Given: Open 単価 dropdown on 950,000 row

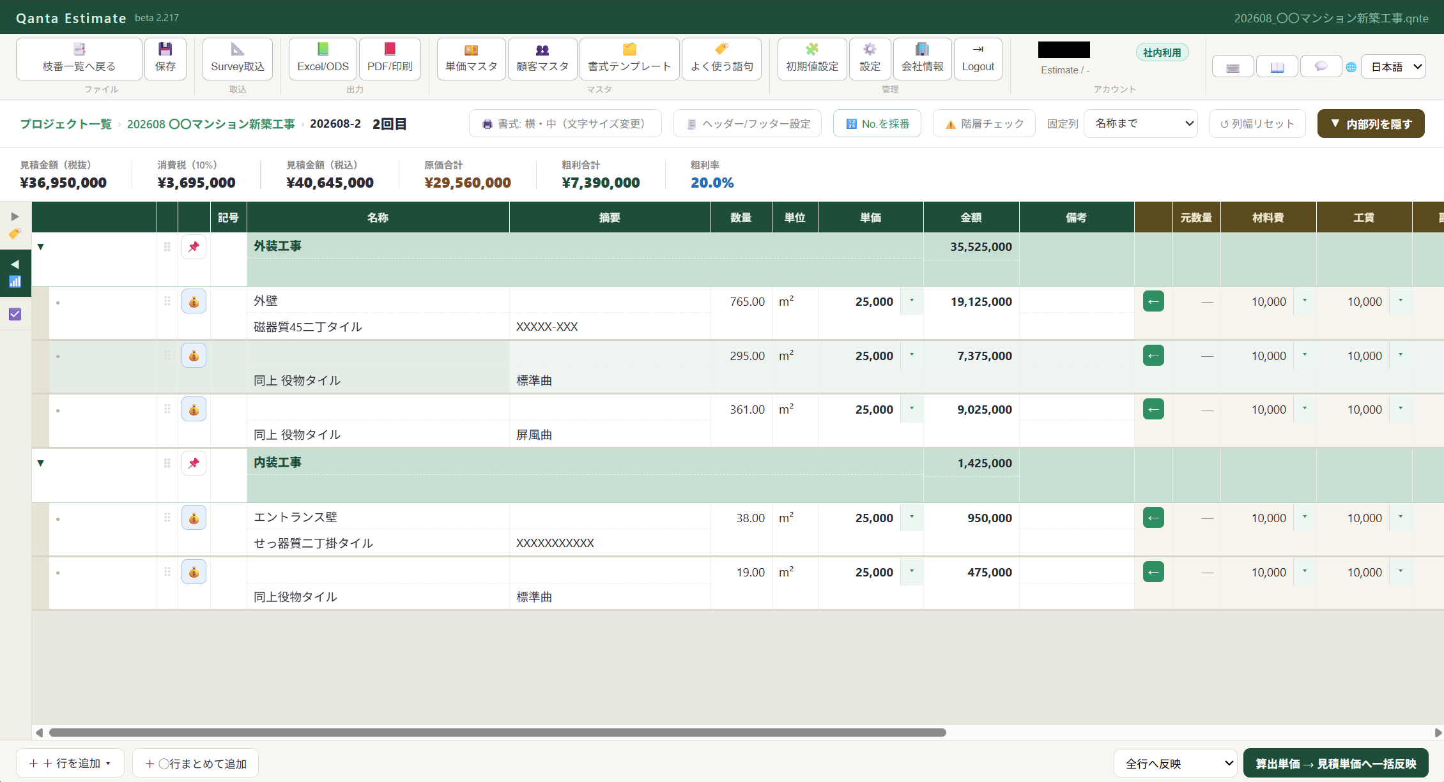Looking at the screenshot, I should pos(912,517).
